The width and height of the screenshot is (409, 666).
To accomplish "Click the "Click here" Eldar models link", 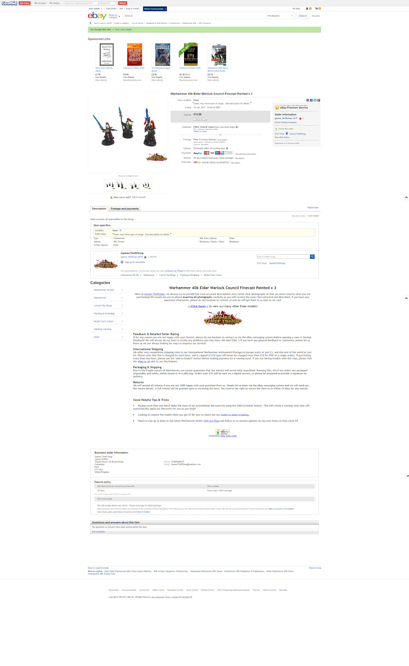I will coord(198,306).
